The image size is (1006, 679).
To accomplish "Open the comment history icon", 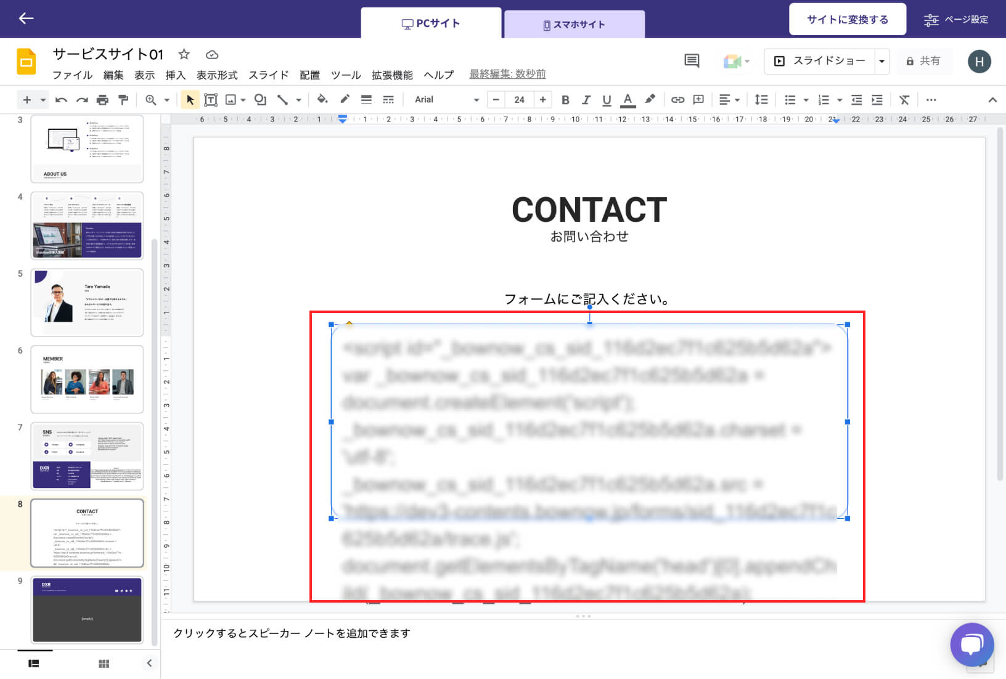I will point(692,61).
